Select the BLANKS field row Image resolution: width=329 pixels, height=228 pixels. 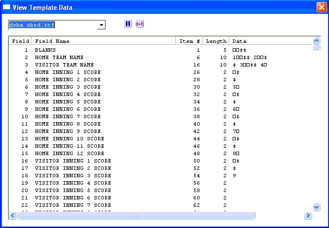(x=45, y=50)
